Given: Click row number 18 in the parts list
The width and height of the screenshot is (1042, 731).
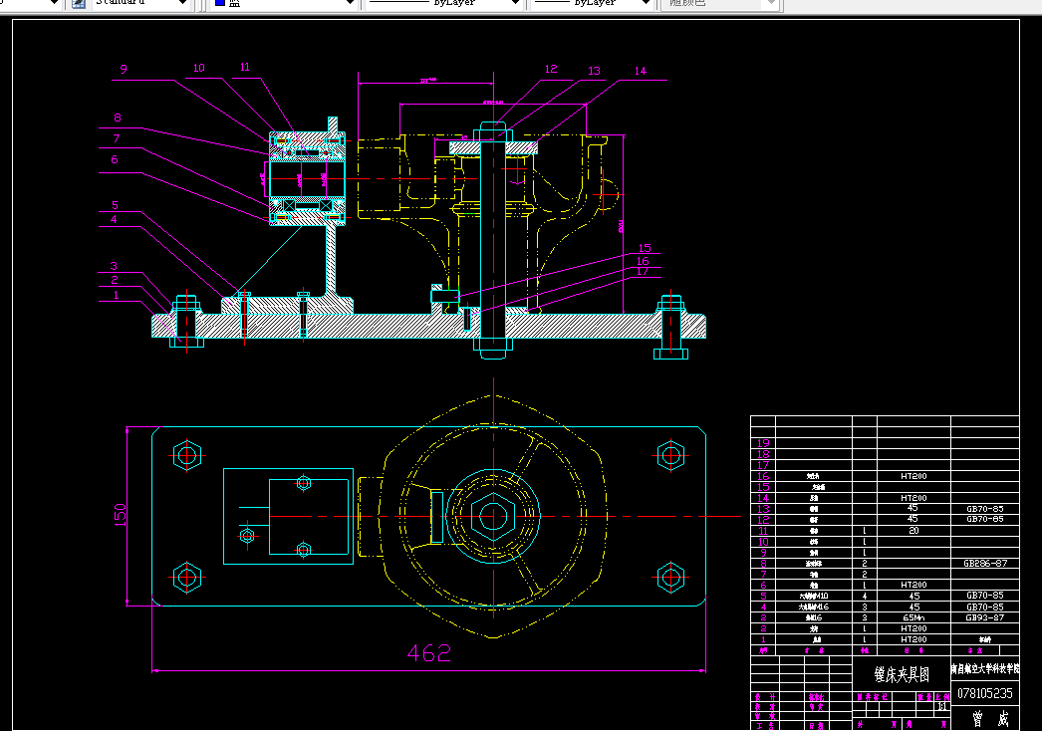Looking at the screenshot, I should click(763, 454).
